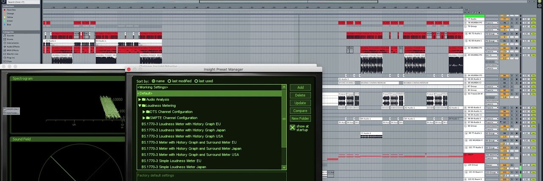Select 'Meter with History Graph and Surround Meter USA'

pos(190,155)
